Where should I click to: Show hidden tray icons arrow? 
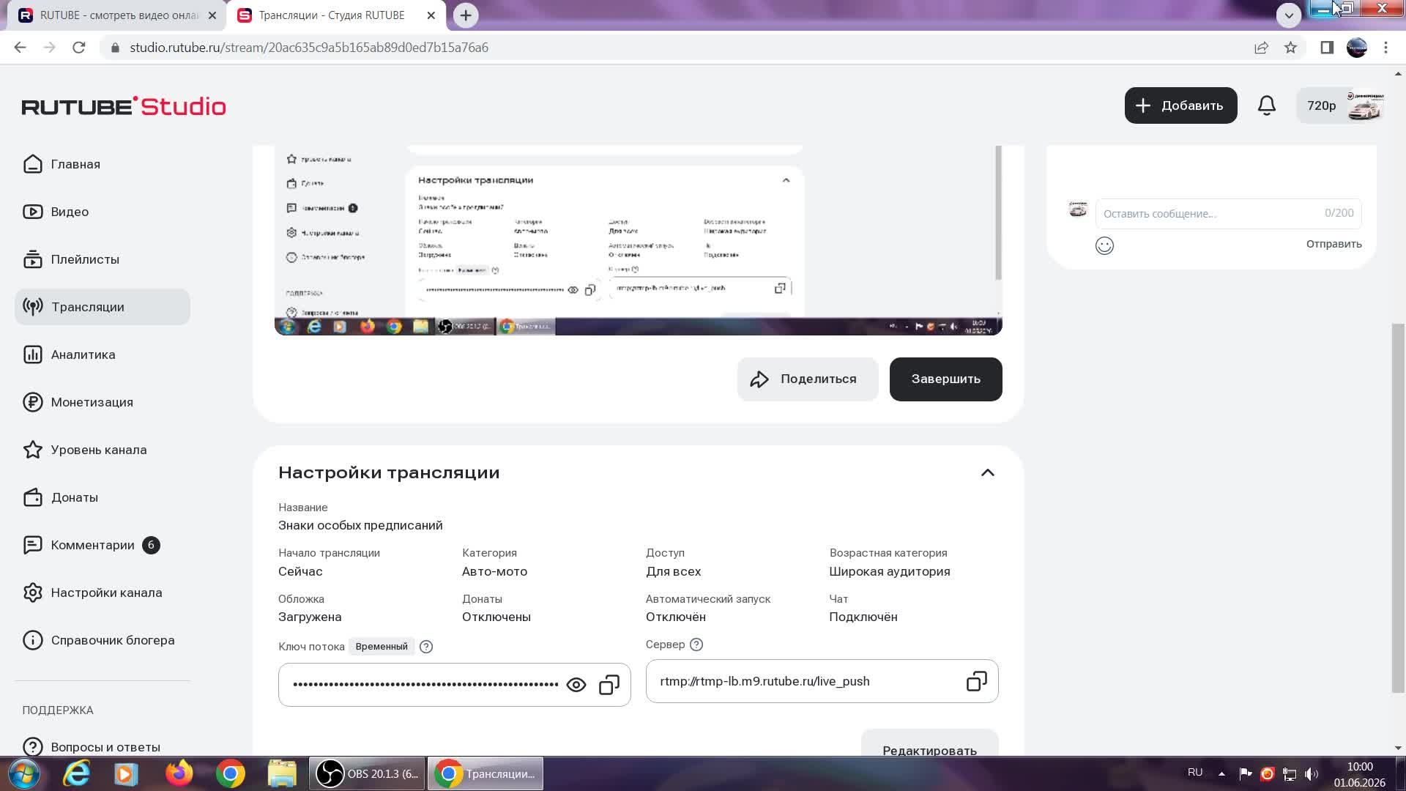pos(1221,773)
